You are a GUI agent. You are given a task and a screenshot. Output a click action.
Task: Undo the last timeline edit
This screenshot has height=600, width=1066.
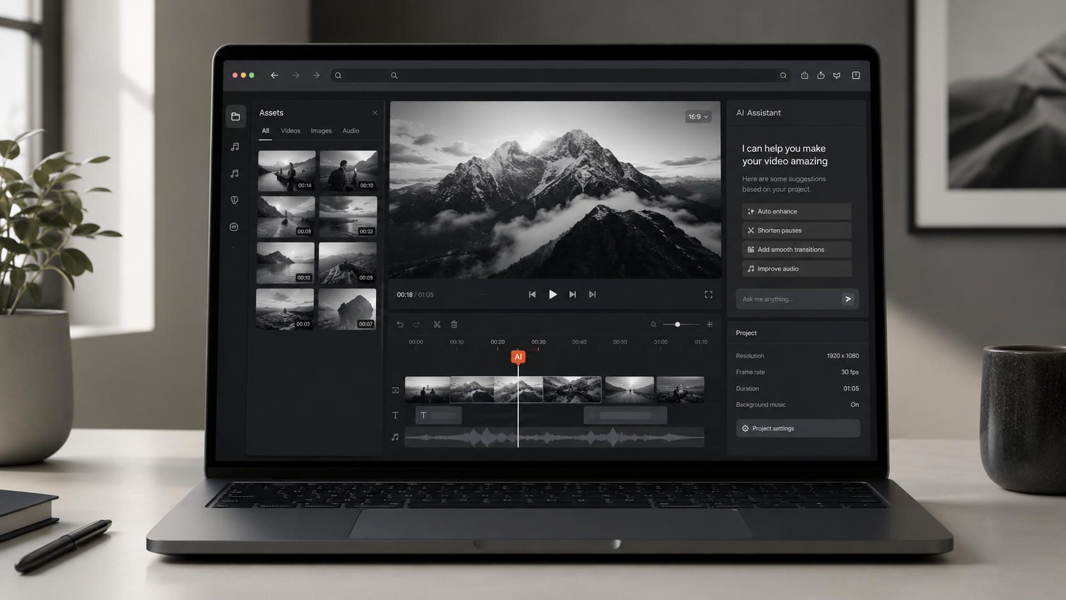[400, 325]
